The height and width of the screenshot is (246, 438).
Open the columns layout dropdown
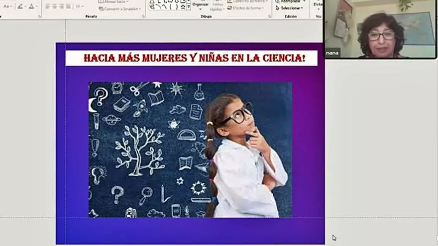point(79,6)
